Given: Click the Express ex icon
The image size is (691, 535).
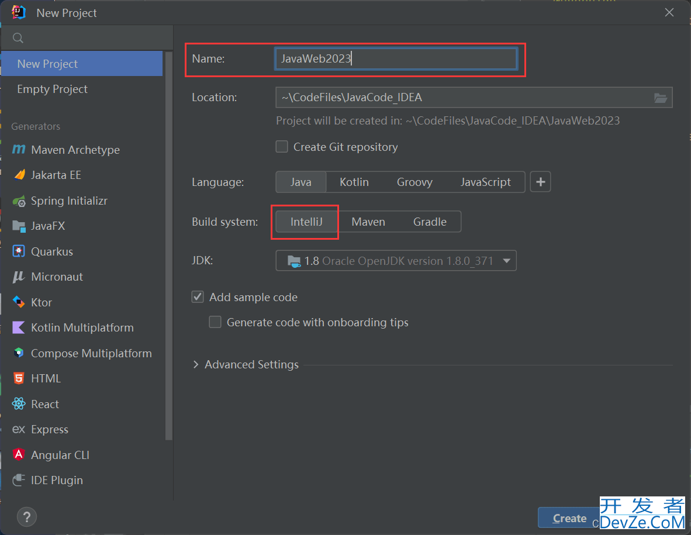Looking at the screenshot, I should pyautogui.click(x=19, y=429).
